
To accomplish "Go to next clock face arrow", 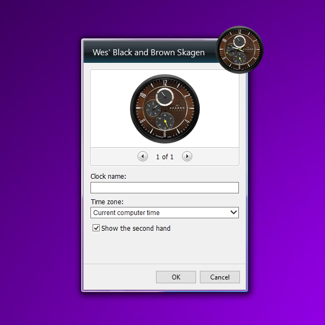I will pos(187,157).
